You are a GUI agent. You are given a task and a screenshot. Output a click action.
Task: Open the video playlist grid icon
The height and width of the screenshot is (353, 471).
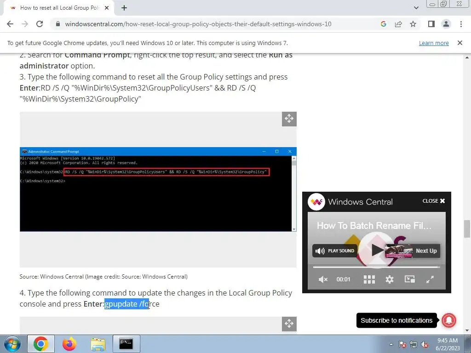[x=369, y=279]
